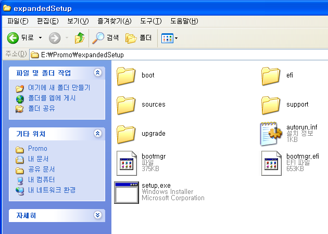Click the shared documents folder icon

20,171
